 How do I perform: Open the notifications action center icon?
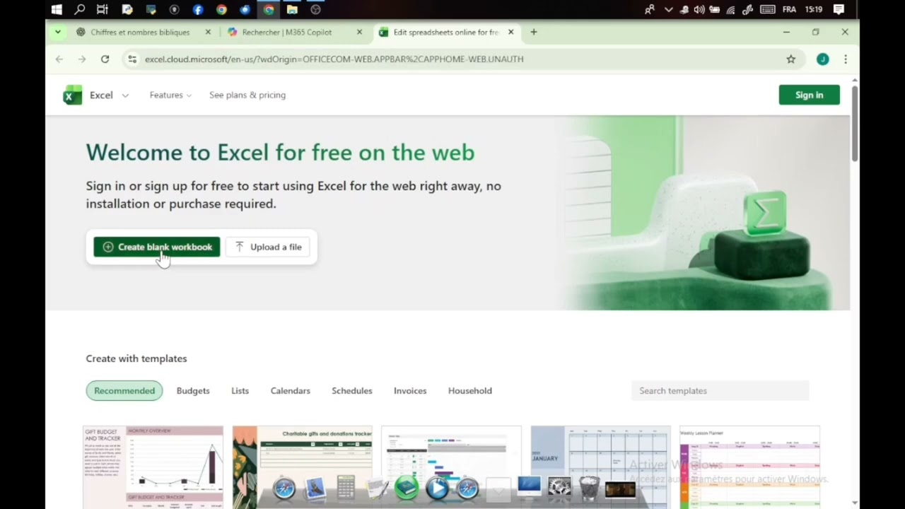[839, 10]
